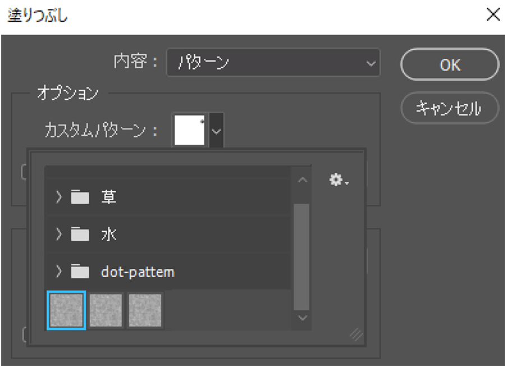
Task: Open the 内容 dropdown showing パターン
Action: 273,63
